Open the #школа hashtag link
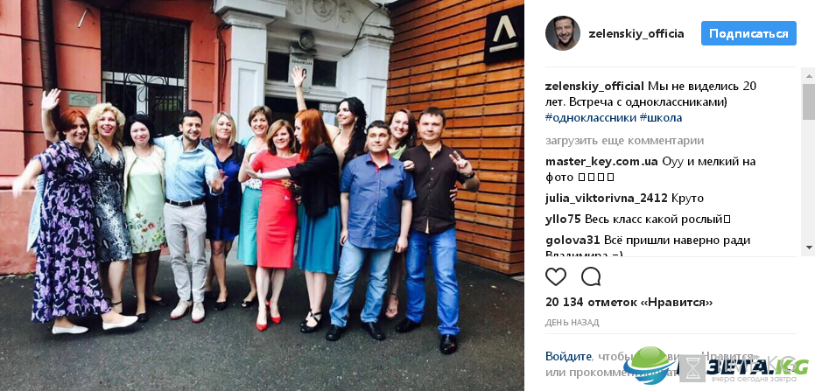Screen dimensions: 815x391 (x=661, y=118)
